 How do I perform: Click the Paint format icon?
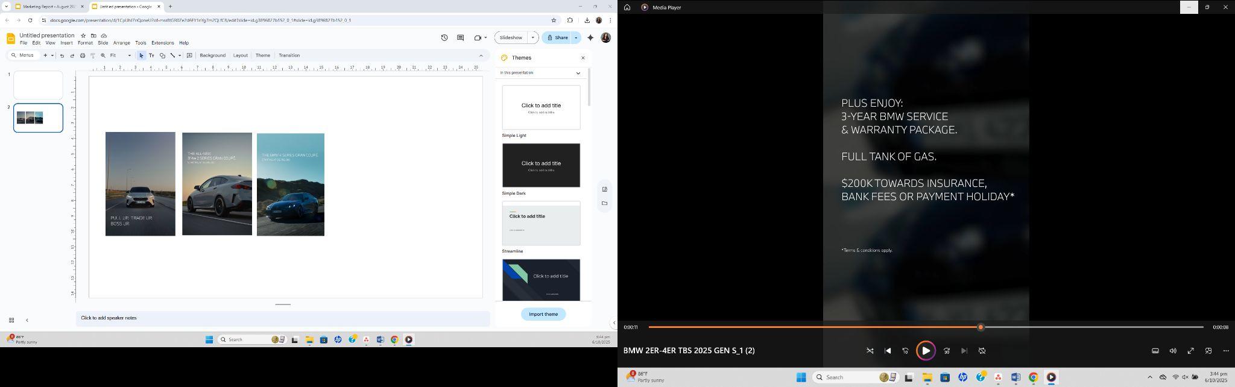[93, 55]
